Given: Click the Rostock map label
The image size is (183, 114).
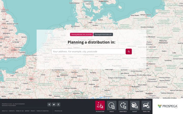Looking at the screenshot, I should coord(100,20).
